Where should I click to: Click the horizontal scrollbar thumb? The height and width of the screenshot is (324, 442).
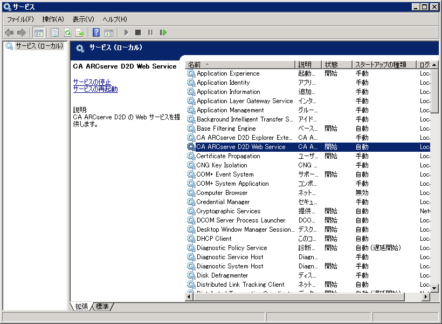pos(299,296)
